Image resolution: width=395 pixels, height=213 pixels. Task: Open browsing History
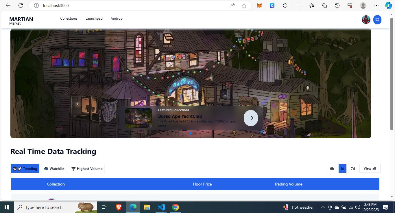coord(337,5)
